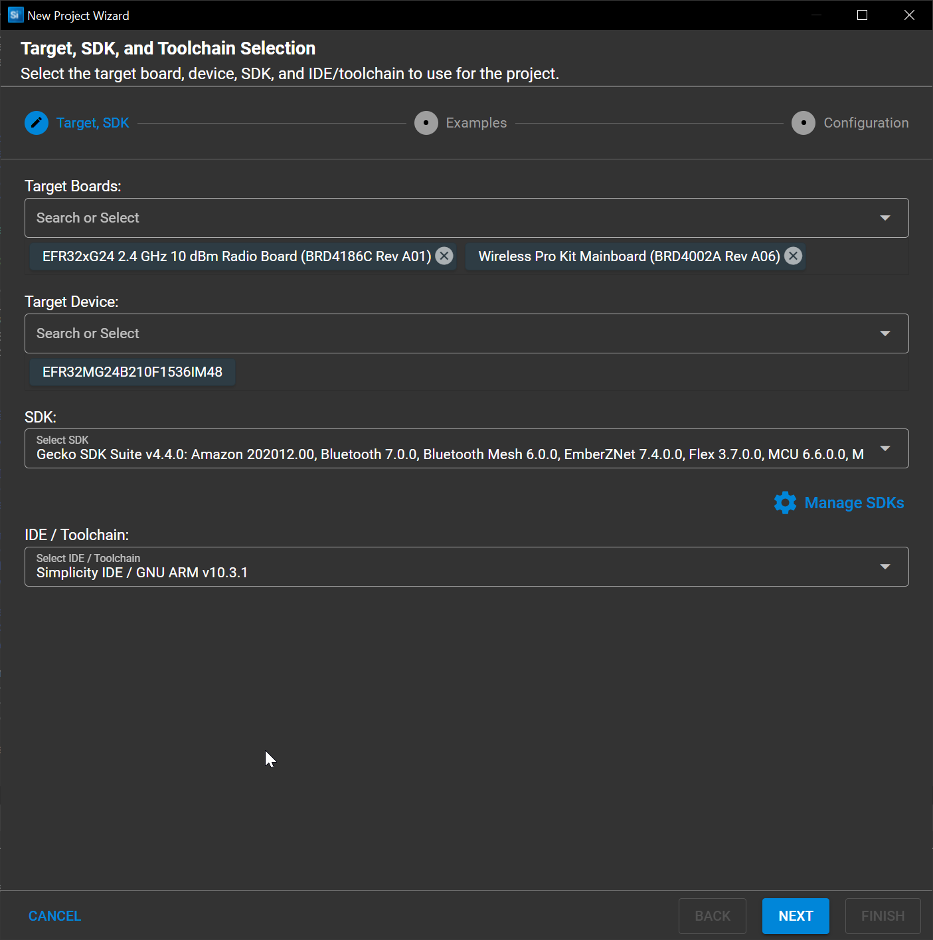Close the New Project Wizard window
The image size is (933, 940).
point(909,15)
